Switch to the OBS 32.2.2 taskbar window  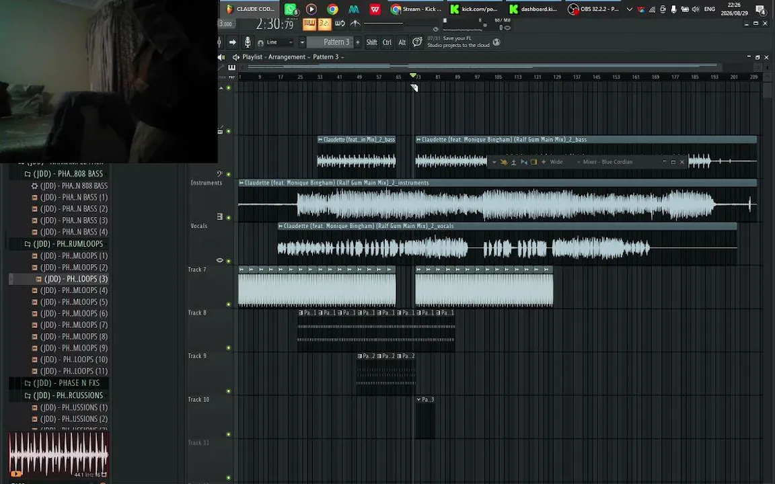[x=593, y=9]
